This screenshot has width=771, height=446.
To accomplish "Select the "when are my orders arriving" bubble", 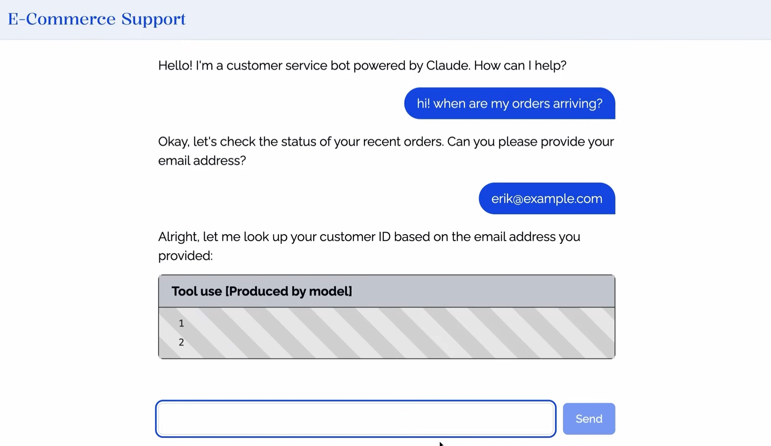I will tap(509, 103).
